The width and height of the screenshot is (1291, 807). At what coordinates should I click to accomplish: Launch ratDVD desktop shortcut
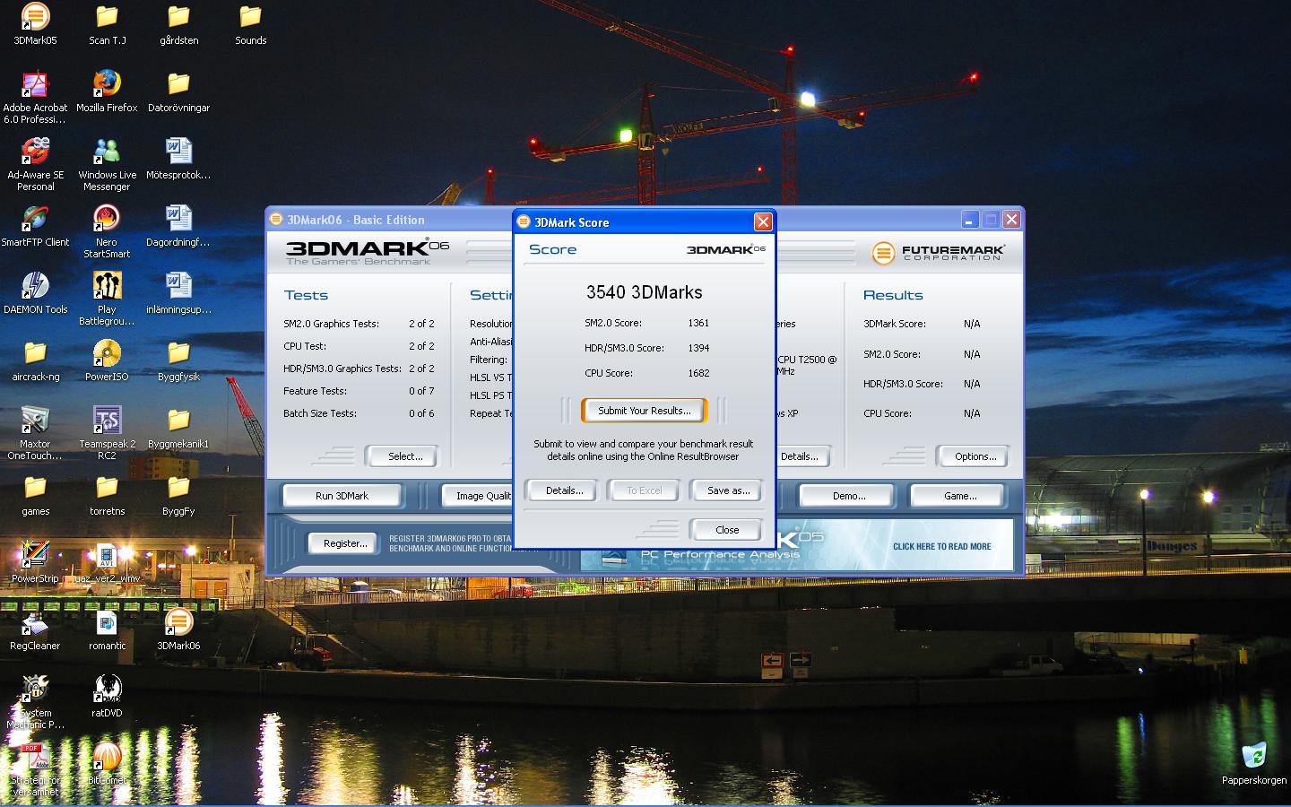(107, 697)
